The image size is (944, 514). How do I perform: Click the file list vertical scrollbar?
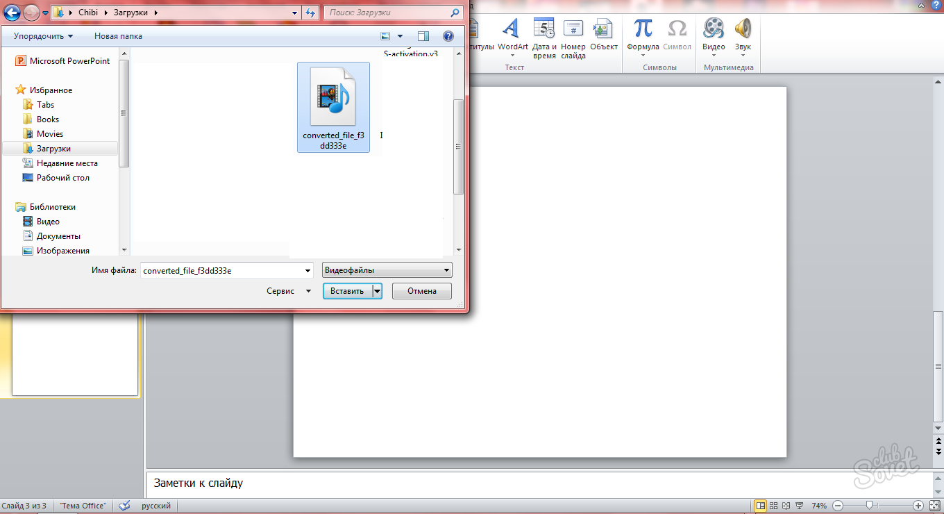click(458, 146)
